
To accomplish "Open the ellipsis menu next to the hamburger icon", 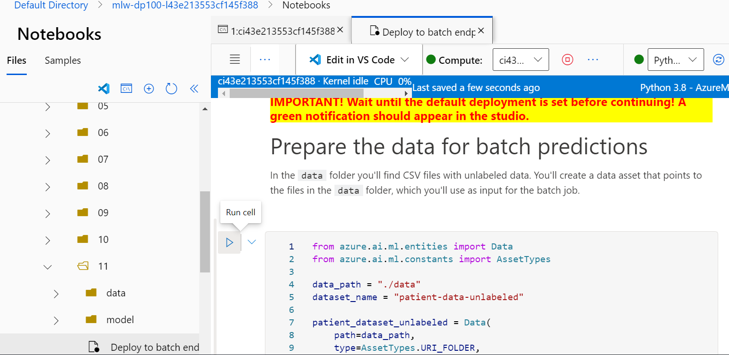I will coord(264,60).
